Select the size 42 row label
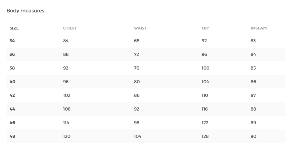The image size is (285, 154). tap(12, 95)
